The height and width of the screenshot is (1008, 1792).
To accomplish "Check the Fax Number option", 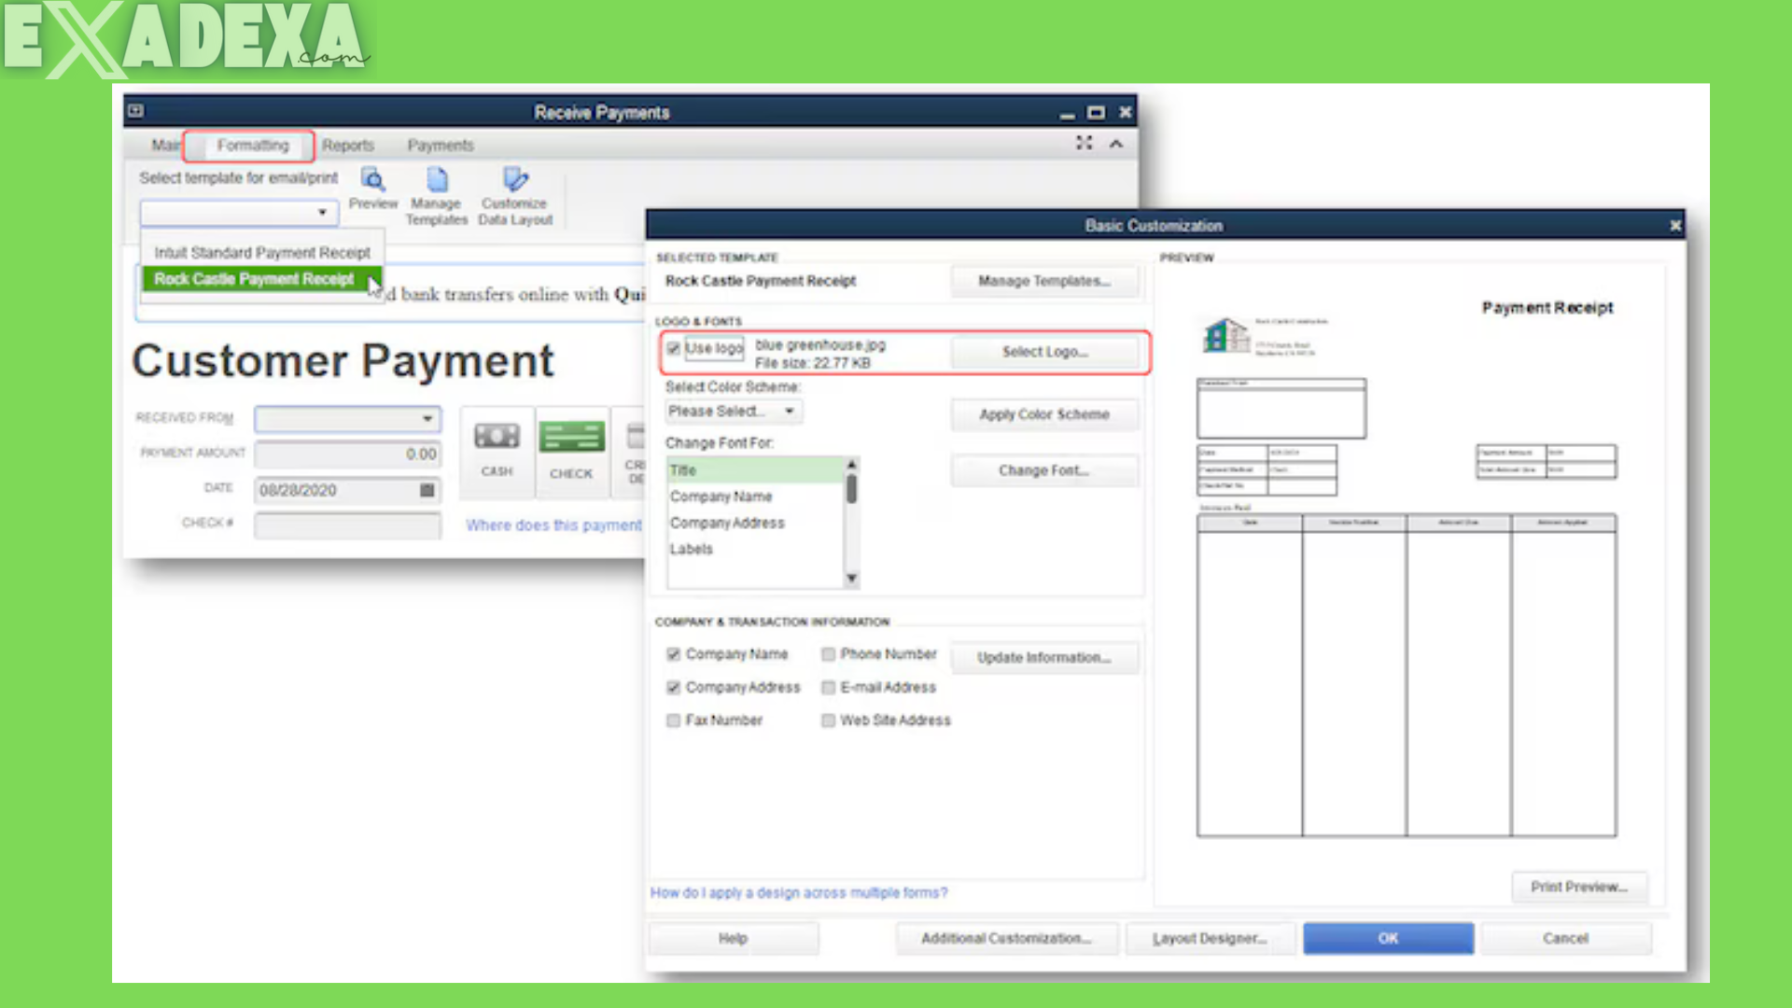I will [x=674, y=720].
